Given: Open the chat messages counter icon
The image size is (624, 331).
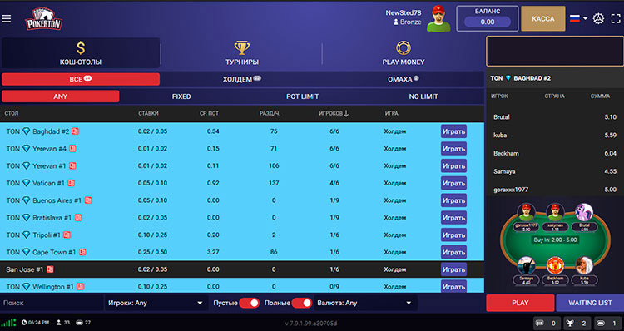Looking at the screenshot, I should coord(540,323).
